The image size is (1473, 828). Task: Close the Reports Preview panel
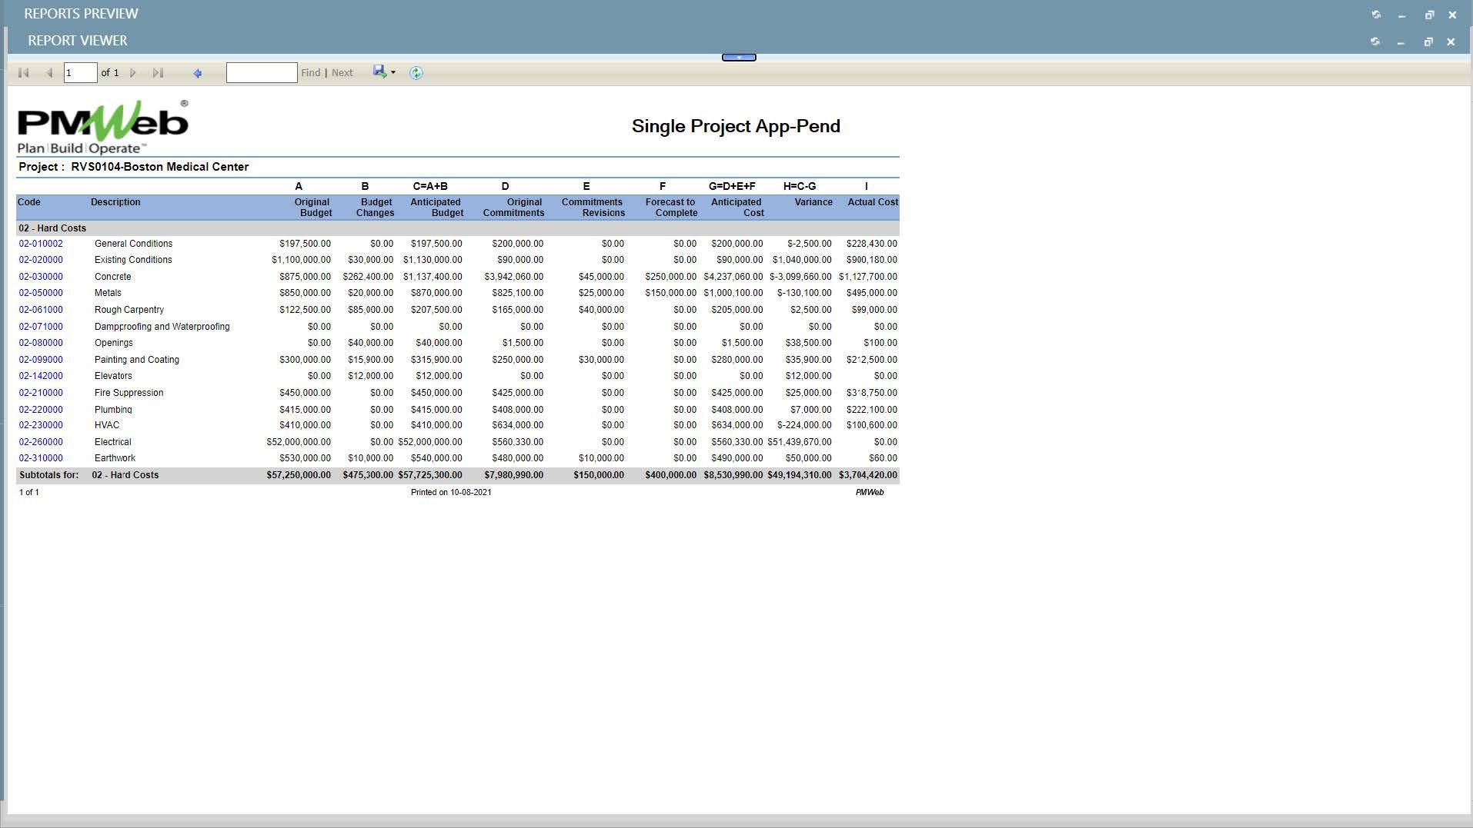click(1452, 15)
